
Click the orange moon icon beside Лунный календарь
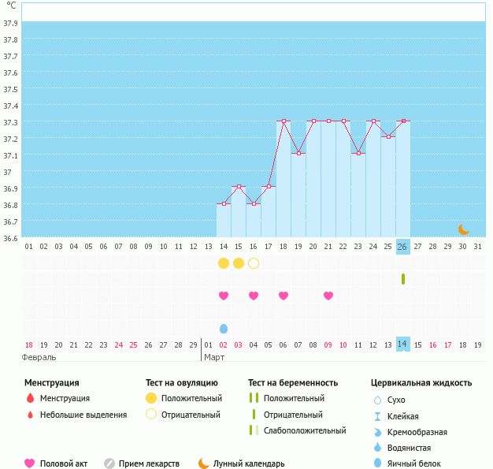coord(204,463)
